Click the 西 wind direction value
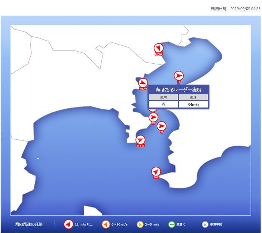 click(x=163, y=105)
